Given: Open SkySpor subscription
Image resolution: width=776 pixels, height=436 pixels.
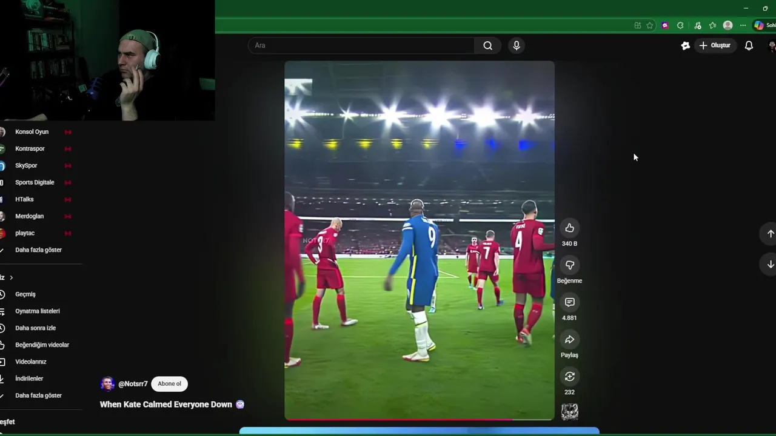Looking at the screenshot, I should pyautogui.click(x=26, y=165).
